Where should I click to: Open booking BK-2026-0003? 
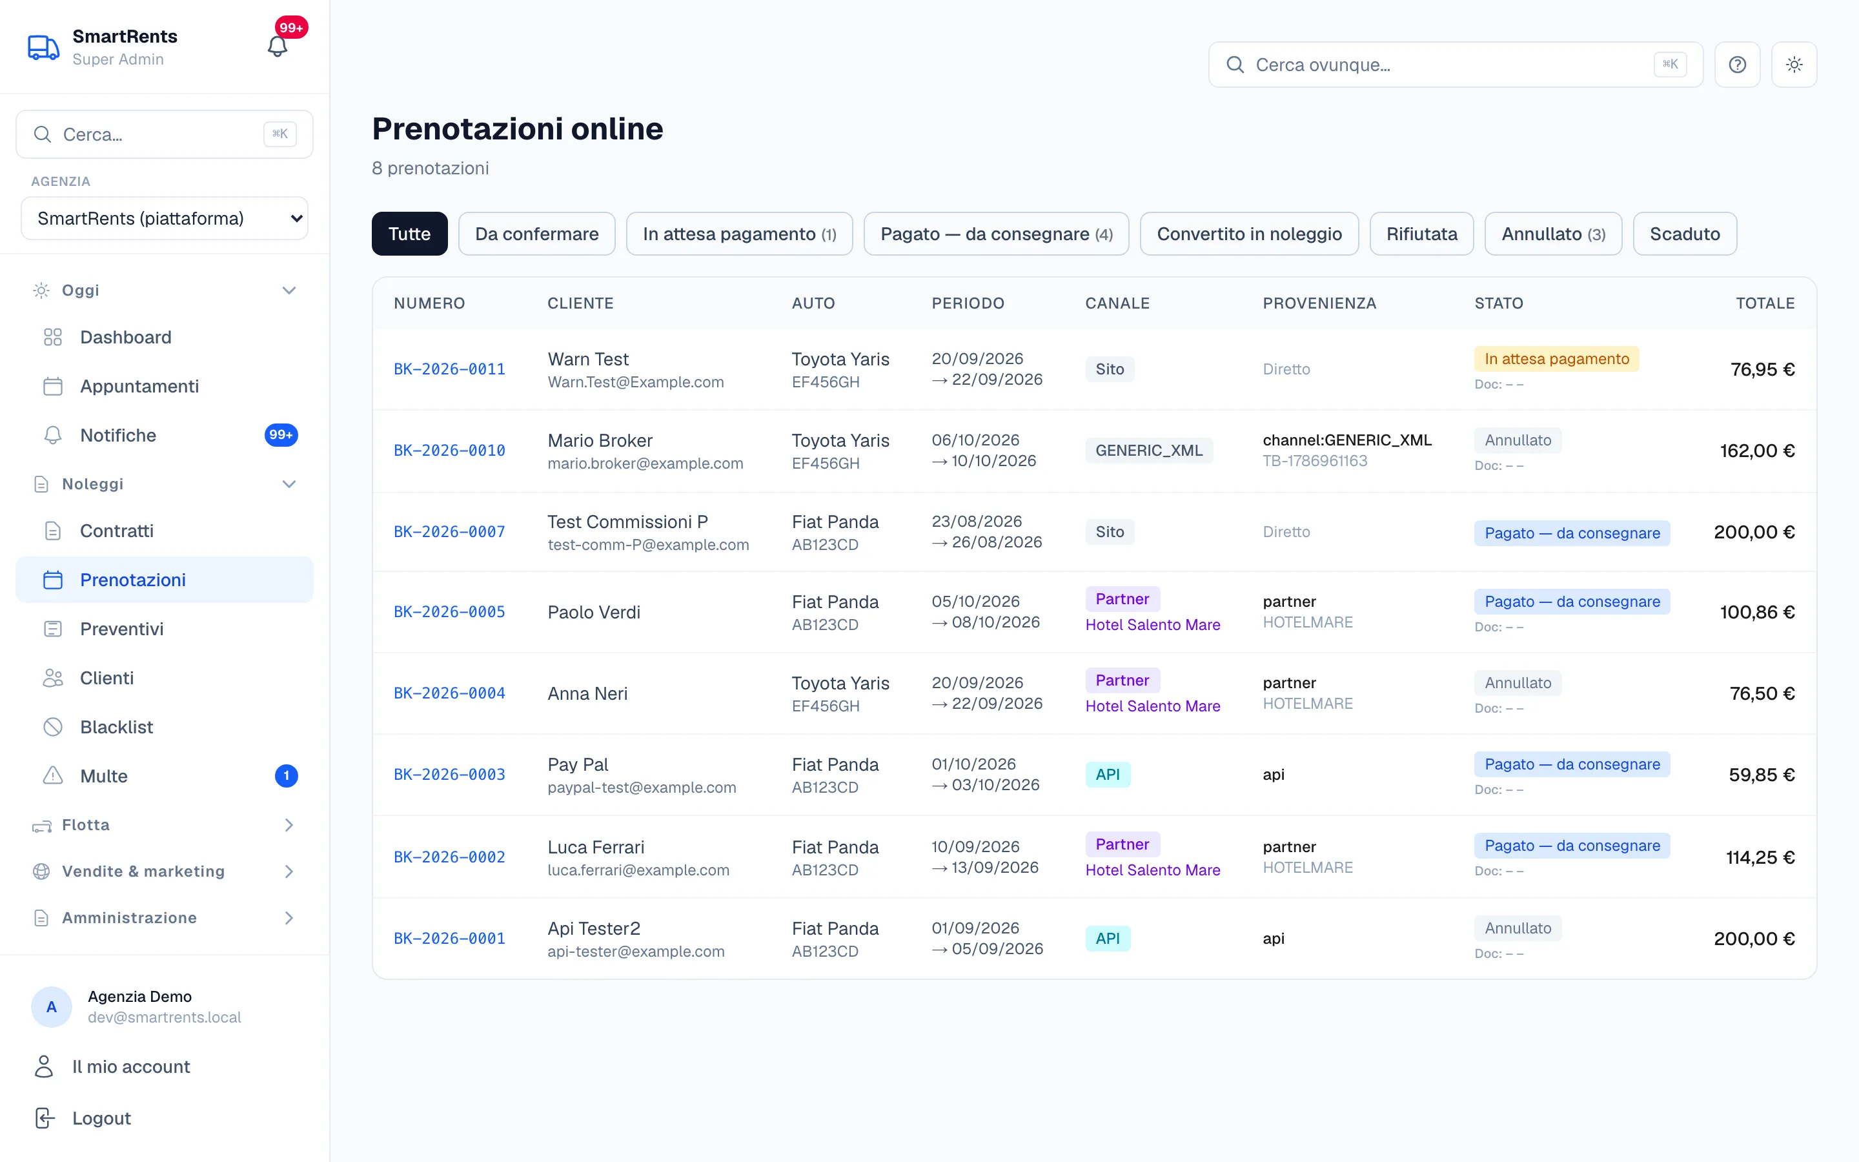(x=449, y=775)
